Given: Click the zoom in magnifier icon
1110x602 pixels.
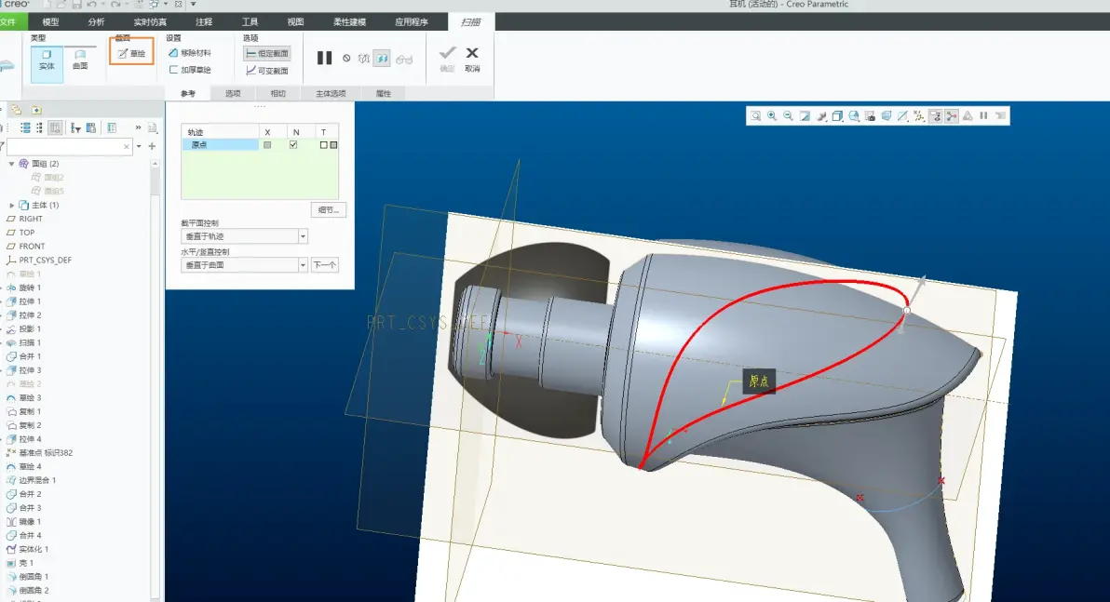Looking at the screenshot, I should [772, 116].
